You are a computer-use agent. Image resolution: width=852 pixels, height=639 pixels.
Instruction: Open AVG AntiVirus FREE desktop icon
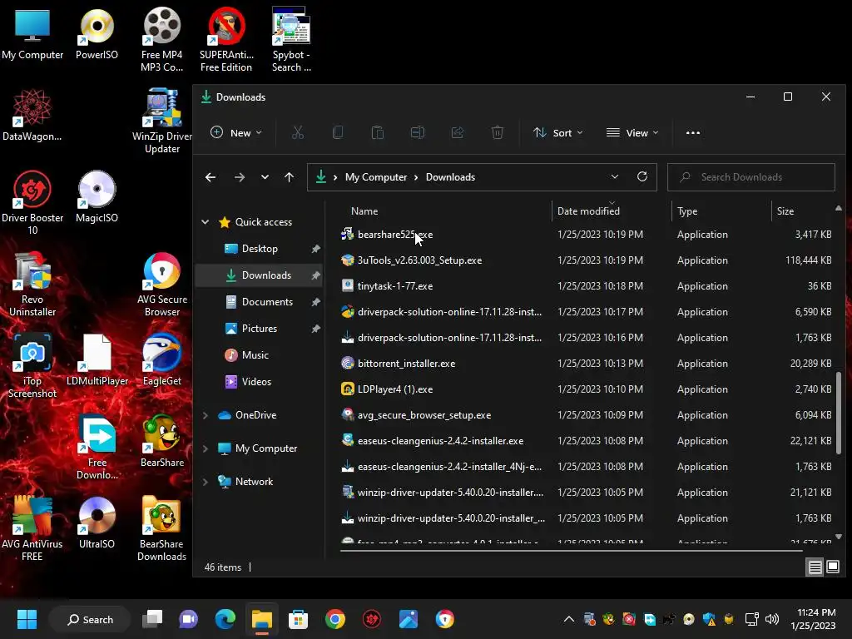click(x=32, y=528)
